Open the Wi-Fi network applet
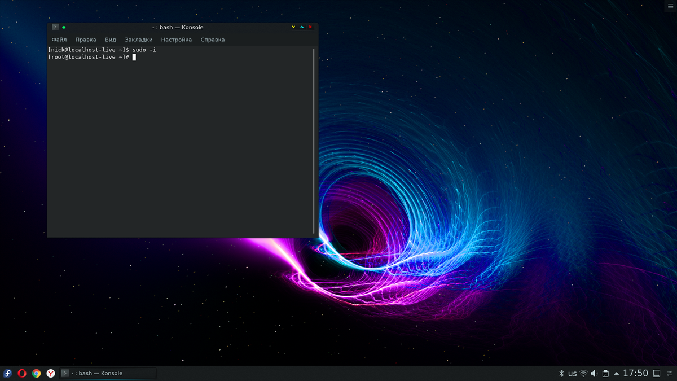The height and width of the screenshot is (381, 677). (x=583, y=373)
